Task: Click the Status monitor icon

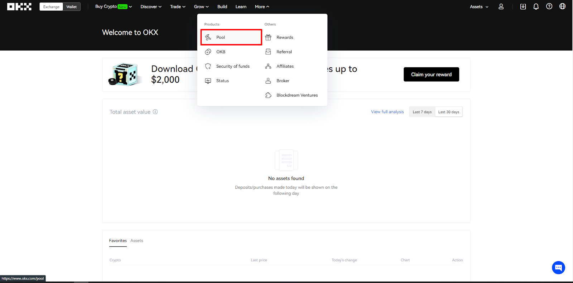Action: coord(208,81)
